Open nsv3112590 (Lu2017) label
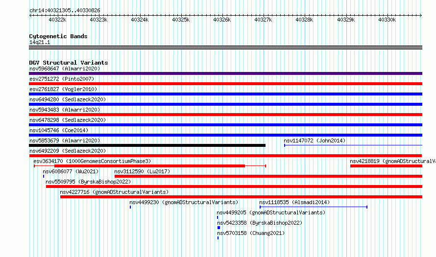Viewport: 436px width, 257px height. click(142, 171)
